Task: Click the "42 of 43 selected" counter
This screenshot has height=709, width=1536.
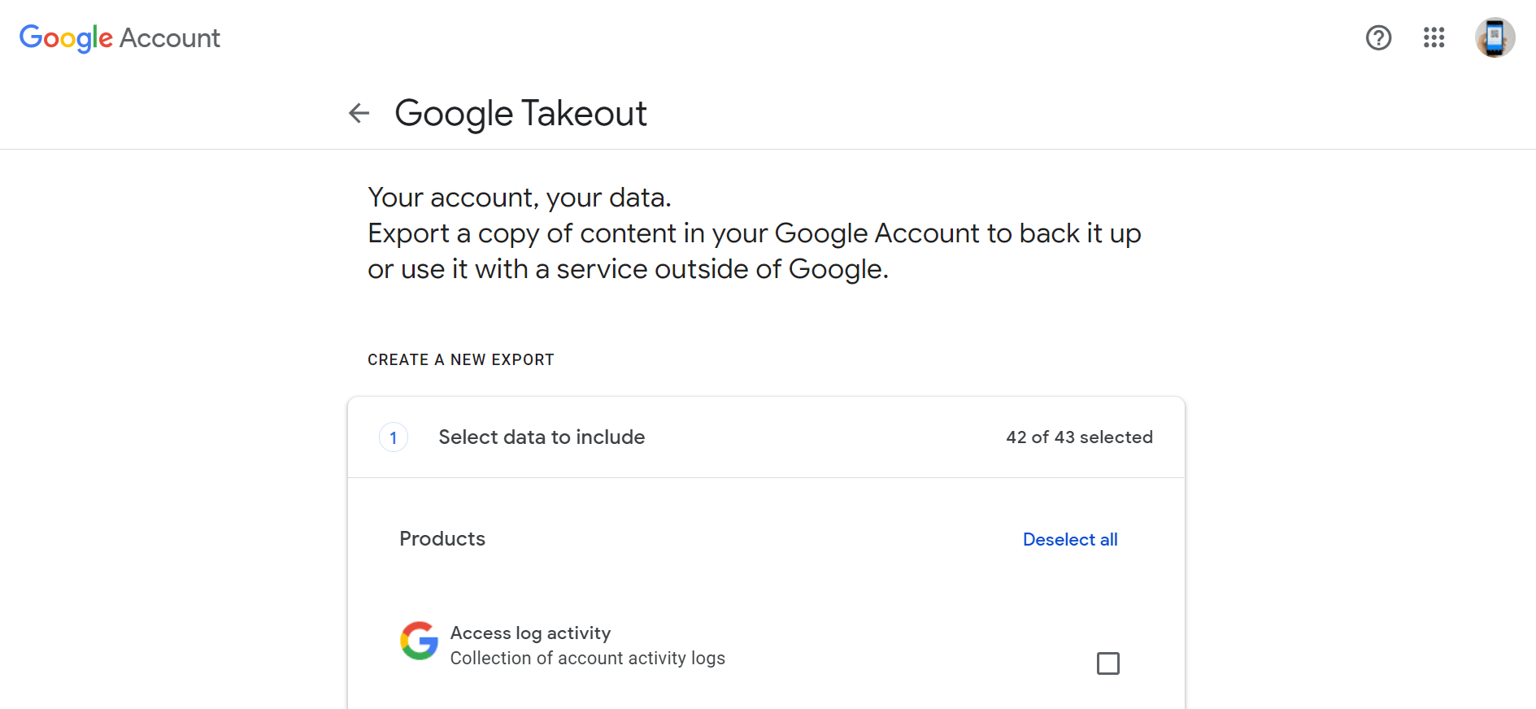Action: 1079,437
